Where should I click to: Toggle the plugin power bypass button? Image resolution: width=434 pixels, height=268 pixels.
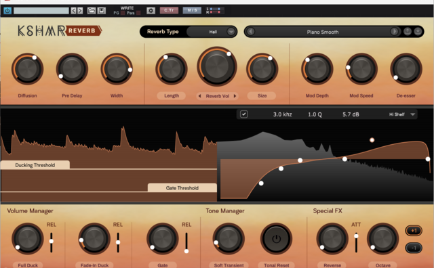pyautogui.click(x=7, y=11)
